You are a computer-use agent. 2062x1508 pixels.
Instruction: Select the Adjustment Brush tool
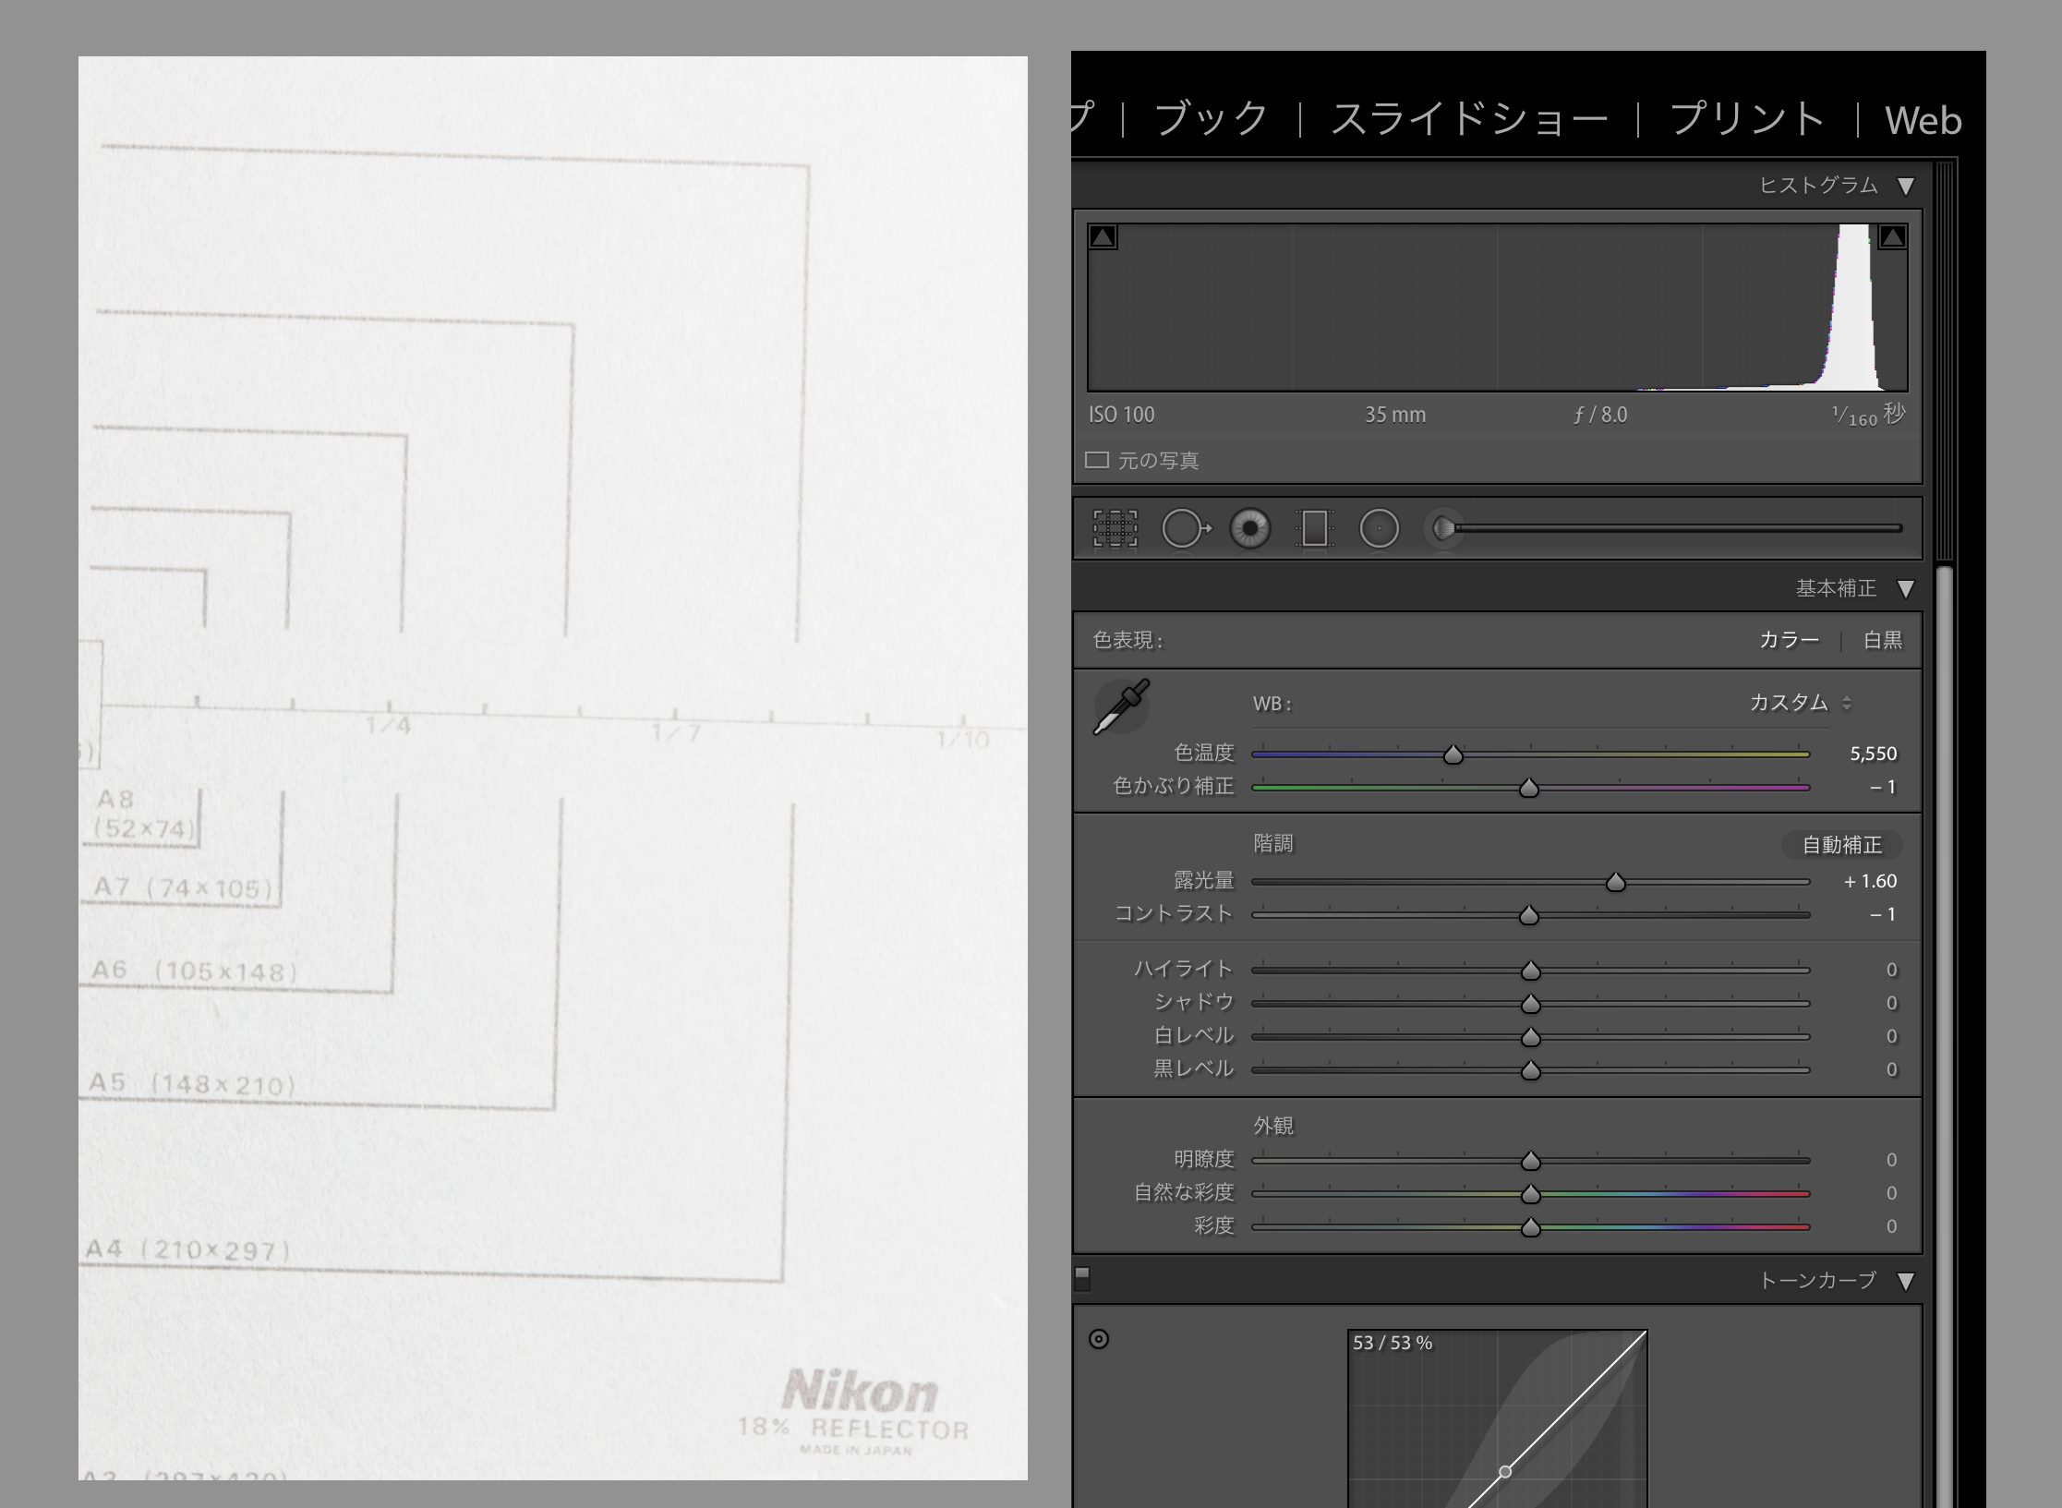click(1444, 529)
